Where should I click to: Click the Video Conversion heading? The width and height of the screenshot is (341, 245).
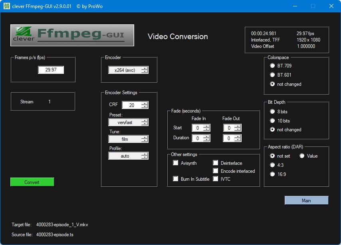(178, 37)
